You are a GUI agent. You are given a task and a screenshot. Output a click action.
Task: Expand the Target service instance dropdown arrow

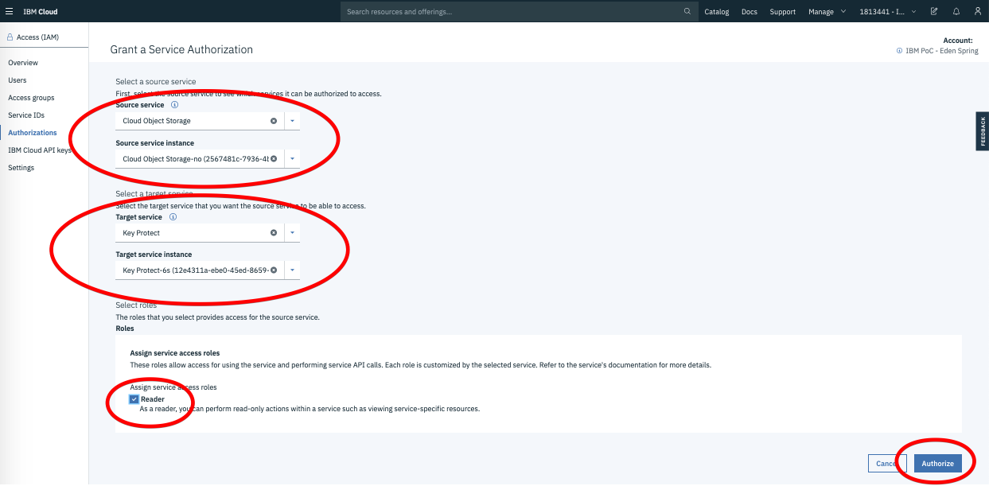292,270
